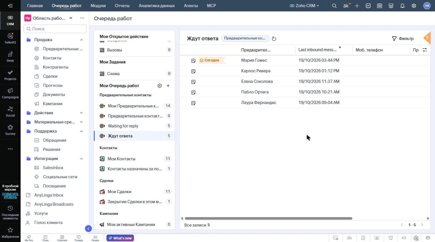Refresh the Ждут ответа list
The width and height of the screenshot is (435, 242).
(x=274, y=39)
